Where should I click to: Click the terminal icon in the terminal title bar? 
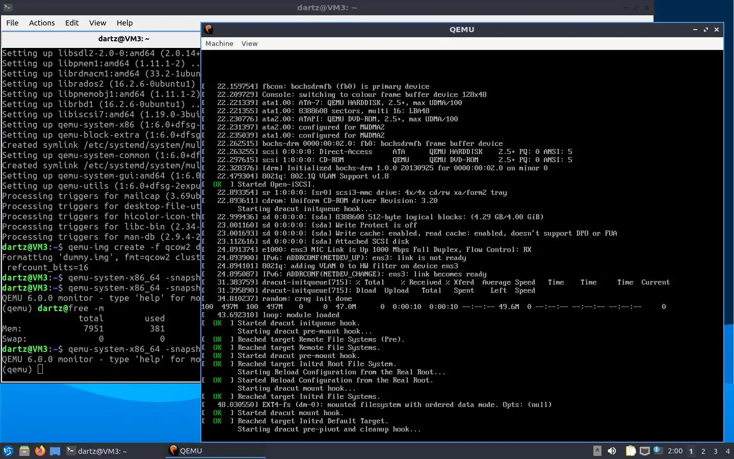(x=7, y=7)
